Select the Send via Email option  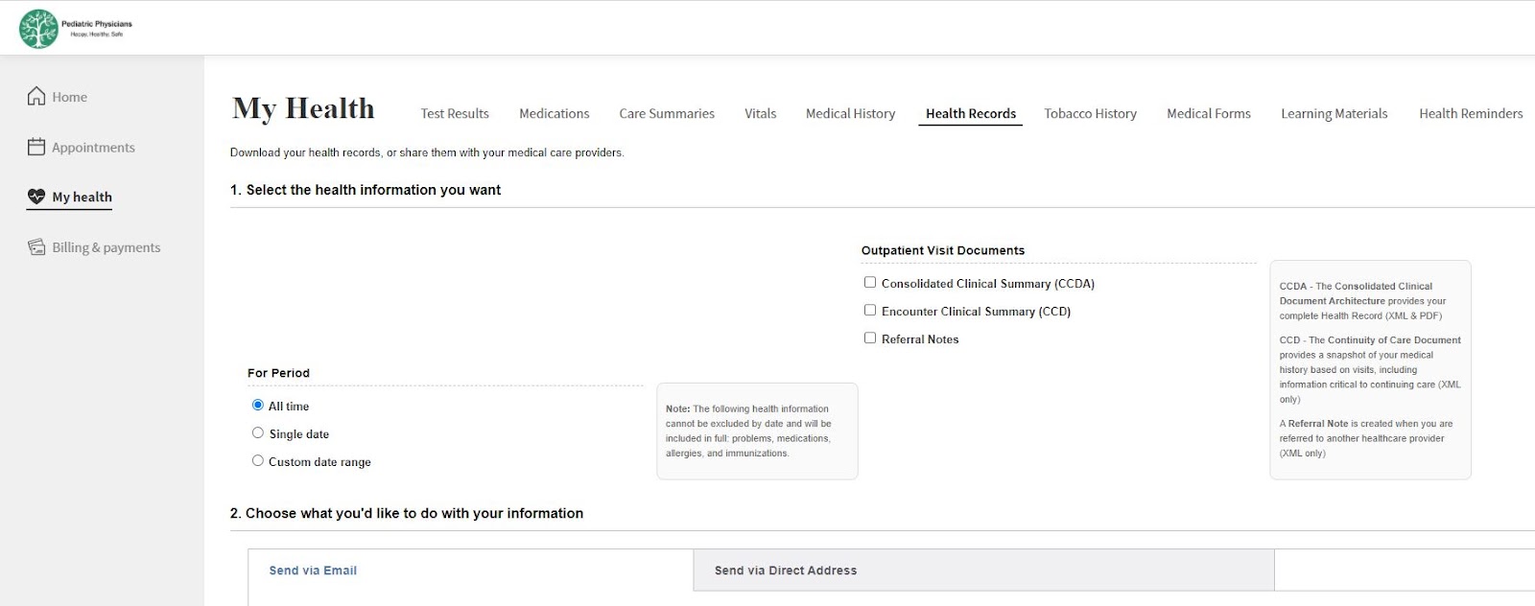coord(313,571)
